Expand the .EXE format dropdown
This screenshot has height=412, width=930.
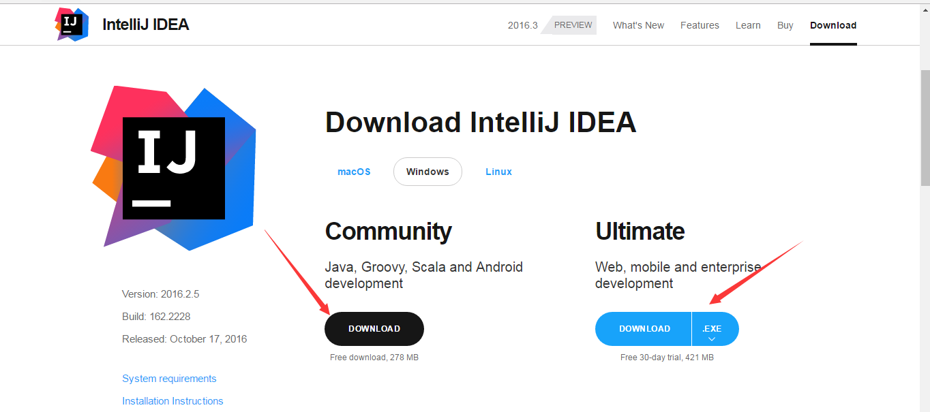pos(715,329)
